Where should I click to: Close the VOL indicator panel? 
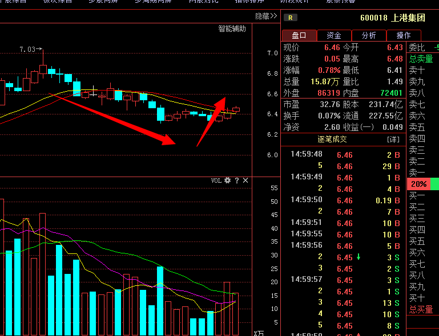coord(245,181)
